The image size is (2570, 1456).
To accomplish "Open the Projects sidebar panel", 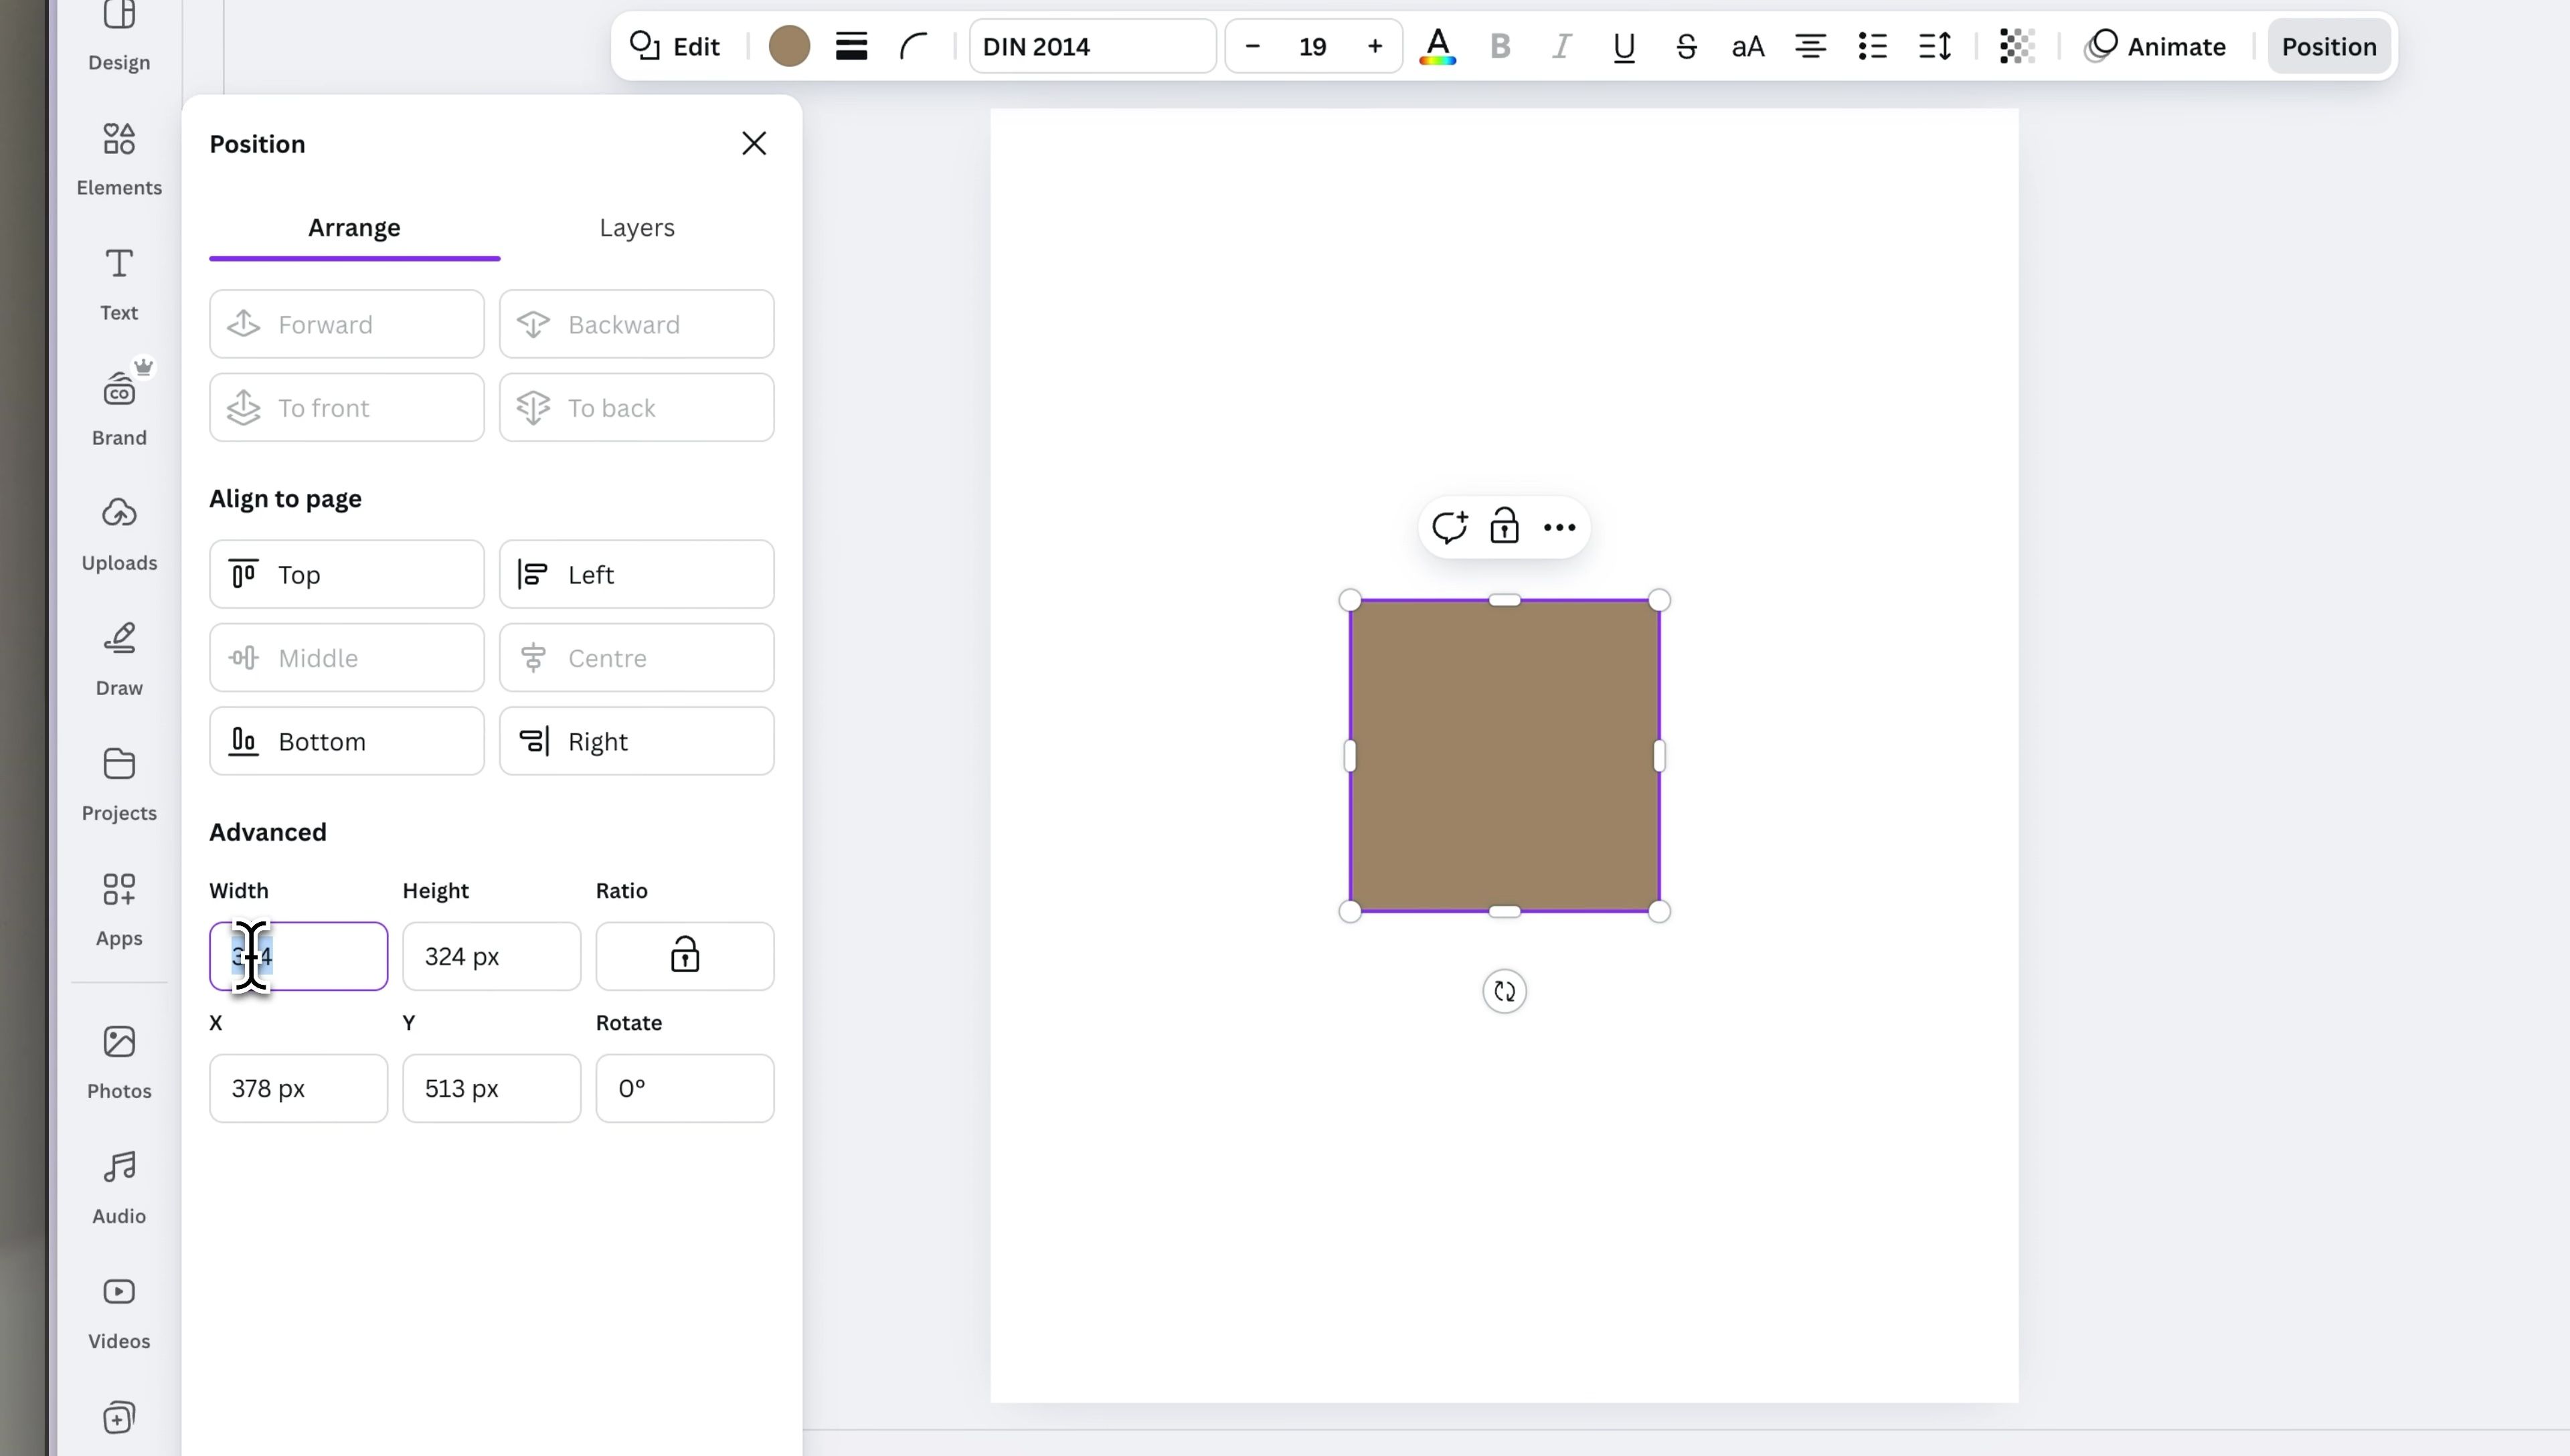I will pos(119,785).
